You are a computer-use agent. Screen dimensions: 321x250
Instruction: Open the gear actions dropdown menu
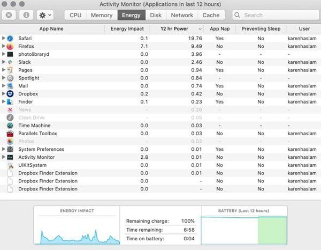44,15
